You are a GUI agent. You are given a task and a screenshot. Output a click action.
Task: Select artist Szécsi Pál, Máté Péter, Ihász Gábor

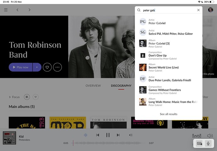pyautogui.click(x=169, y=32)
